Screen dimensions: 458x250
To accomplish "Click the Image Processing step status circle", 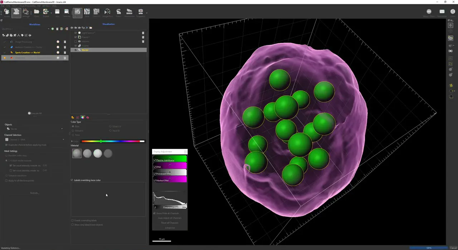I will (x=58, y=42).
